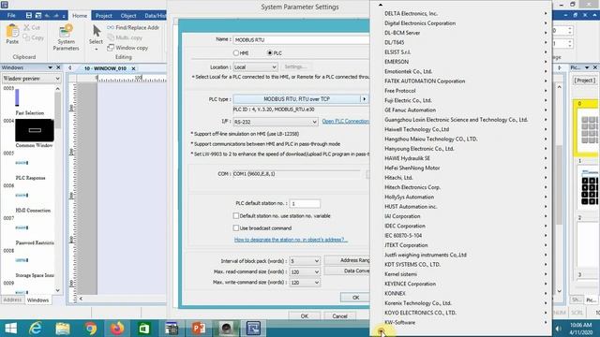This screenshot has width=600, height=337.
Task: Expand KOYO ELECTRONICS CO., LTD. submenu
Action: (x=460, y=313)
